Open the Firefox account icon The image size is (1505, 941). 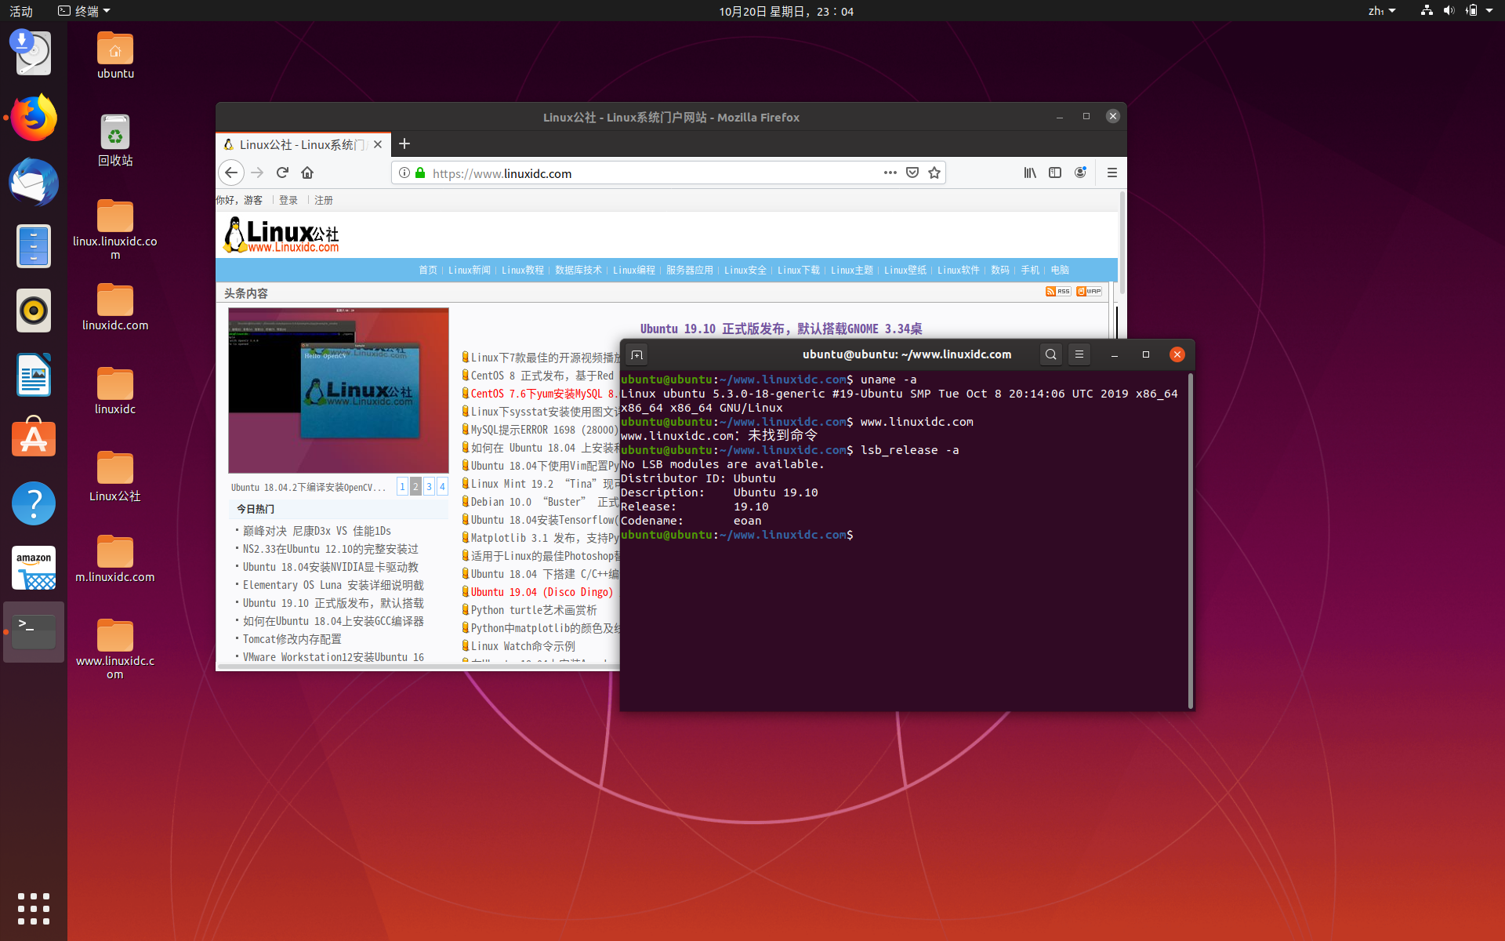tap(1080, 173)
